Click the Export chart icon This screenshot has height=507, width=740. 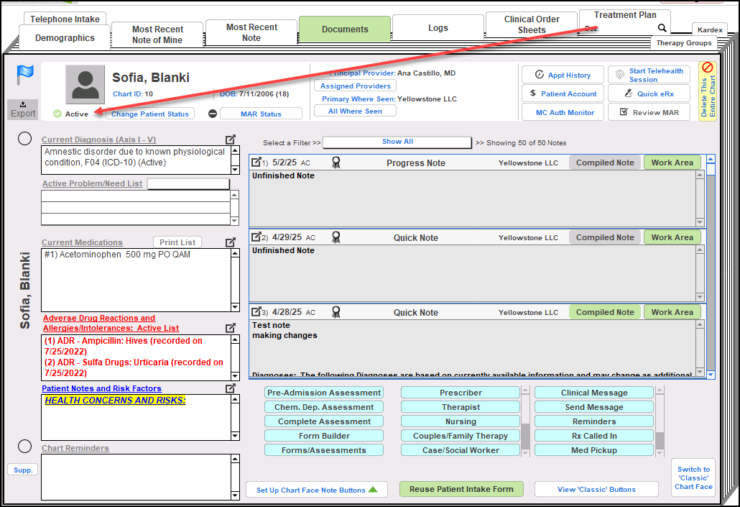[23, 109]
